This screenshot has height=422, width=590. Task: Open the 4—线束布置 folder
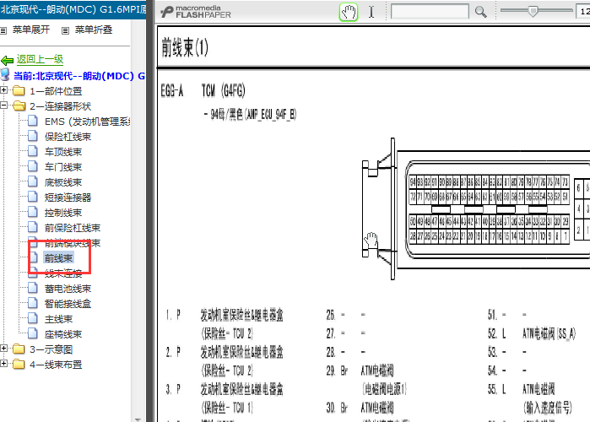(56, 365)
